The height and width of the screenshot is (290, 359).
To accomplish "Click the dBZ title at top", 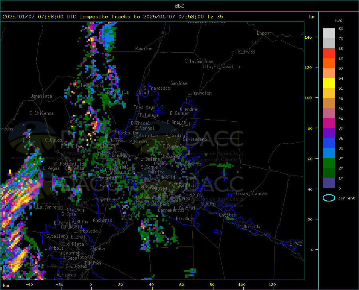I will click(x=179, y=6).
